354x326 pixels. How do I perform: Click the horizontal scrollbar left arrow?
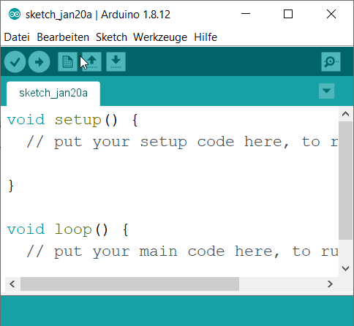(x=12, y=284)
